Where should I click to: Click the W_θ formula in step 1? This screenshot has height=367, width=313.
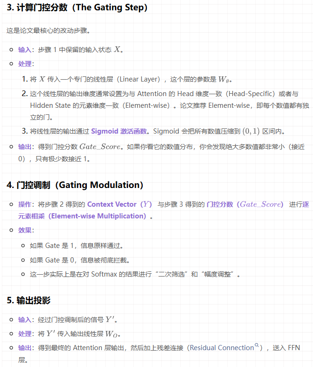click(225, 79)
